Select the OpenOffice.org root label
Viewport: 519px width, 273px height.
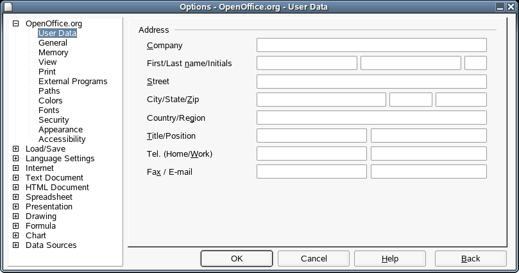click(x=54, y=24)
